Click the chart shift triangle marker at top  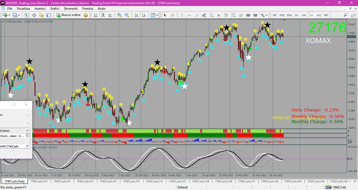pyautogui.click(x=284, y=20)
